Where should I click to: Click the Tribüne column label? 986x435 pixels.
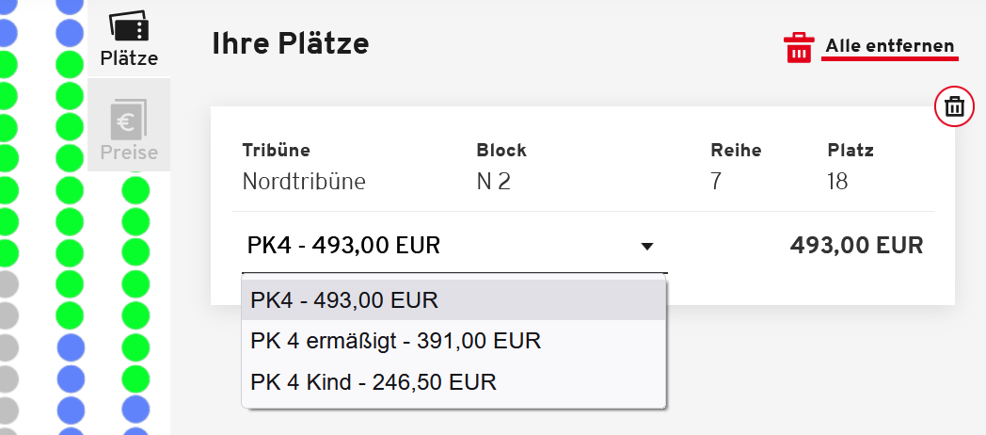(276, 150)
